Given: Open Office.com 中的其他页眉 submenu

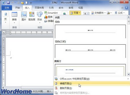Looking at the screenshot, I should pos(92,79).
